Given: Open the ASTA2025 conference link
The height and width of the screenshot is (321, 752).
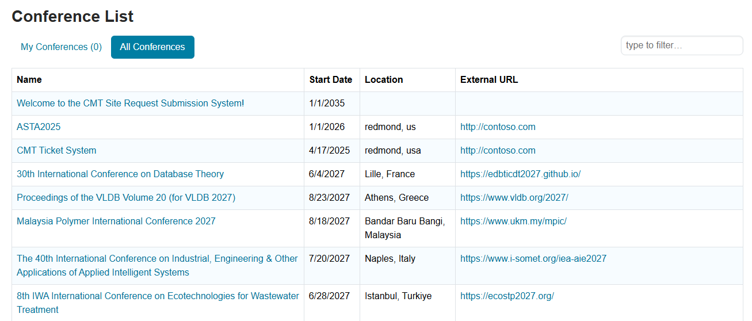Looking at the screenshot, I should point(39,127).
